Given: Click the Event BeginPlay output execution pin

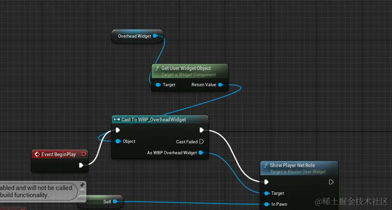Looking at the screenshot, I should pyautogui.click(x=81, y=165).
